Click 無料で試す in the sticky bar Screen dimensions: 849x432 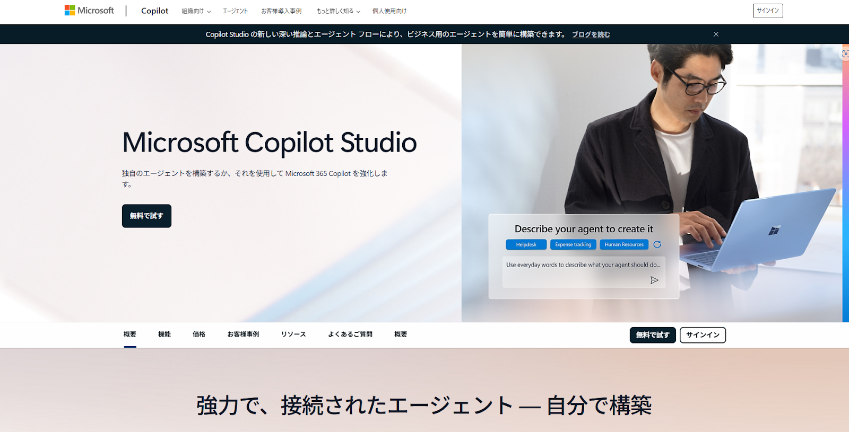coord(653,335)
